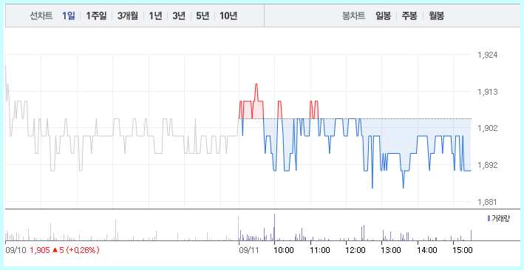Click the 15:00 time axis label
Screen dimensions: 524x270
click(463, 250)
